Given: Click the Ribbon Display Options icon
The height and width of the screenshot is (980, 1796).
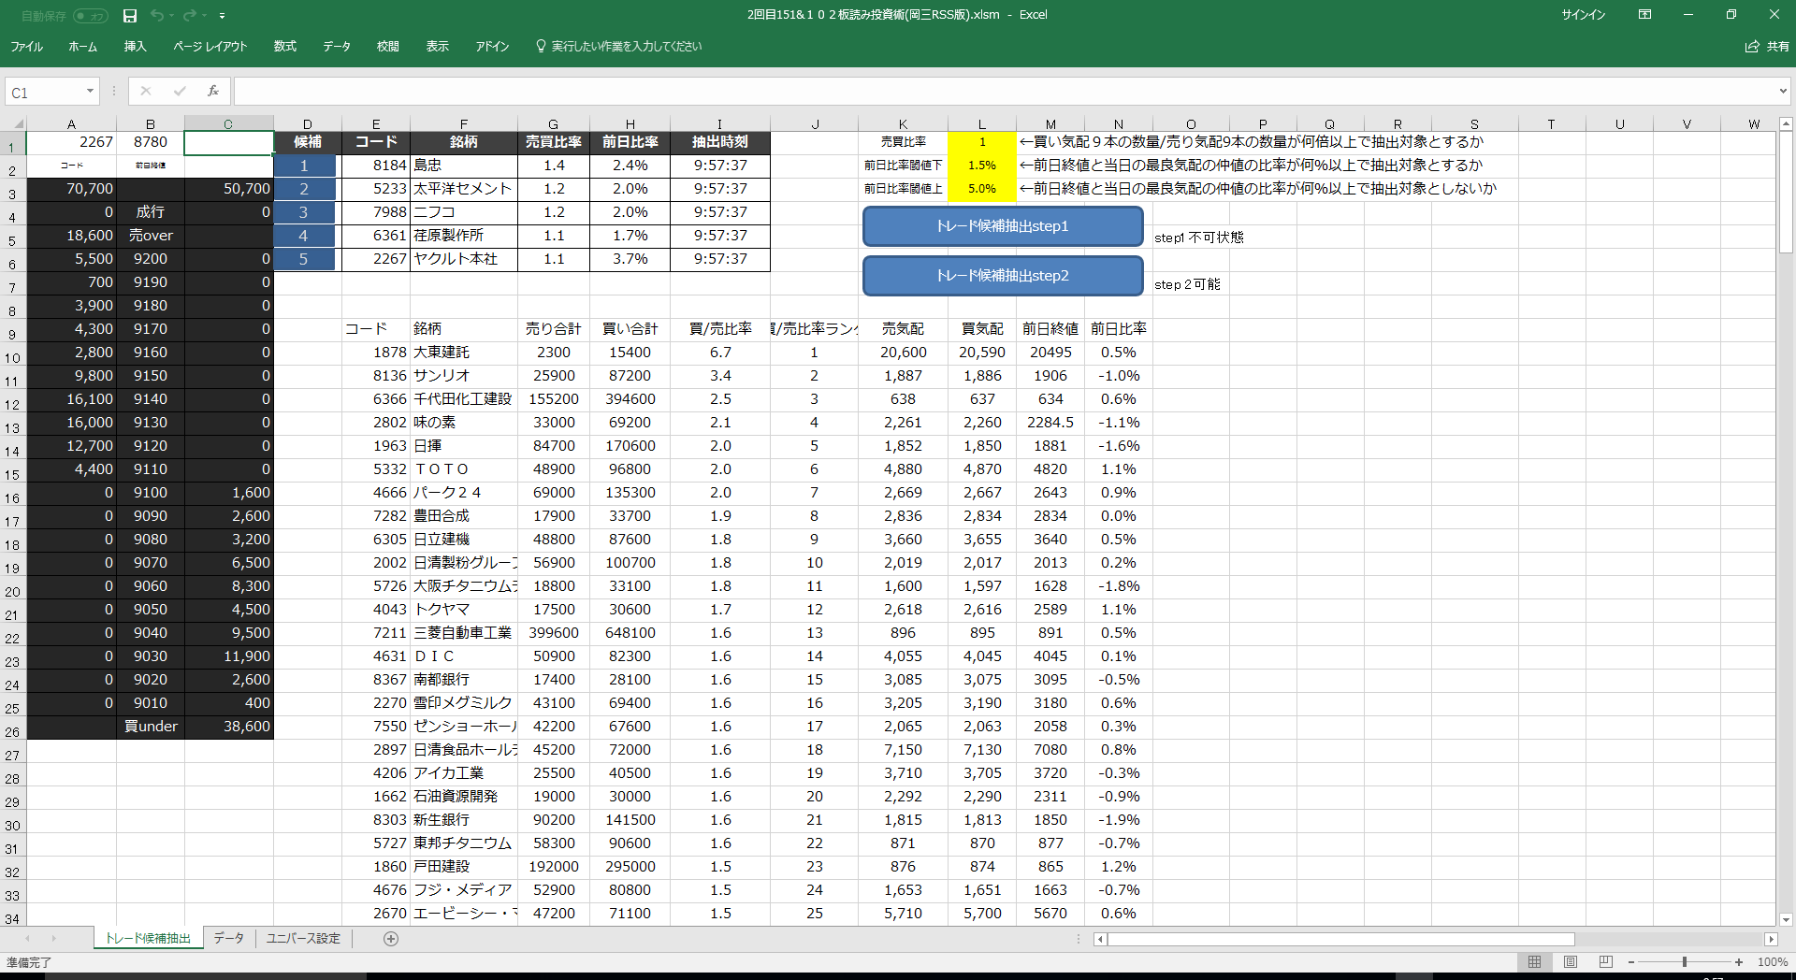Looking at the screenshot, I should point(1644,15).
